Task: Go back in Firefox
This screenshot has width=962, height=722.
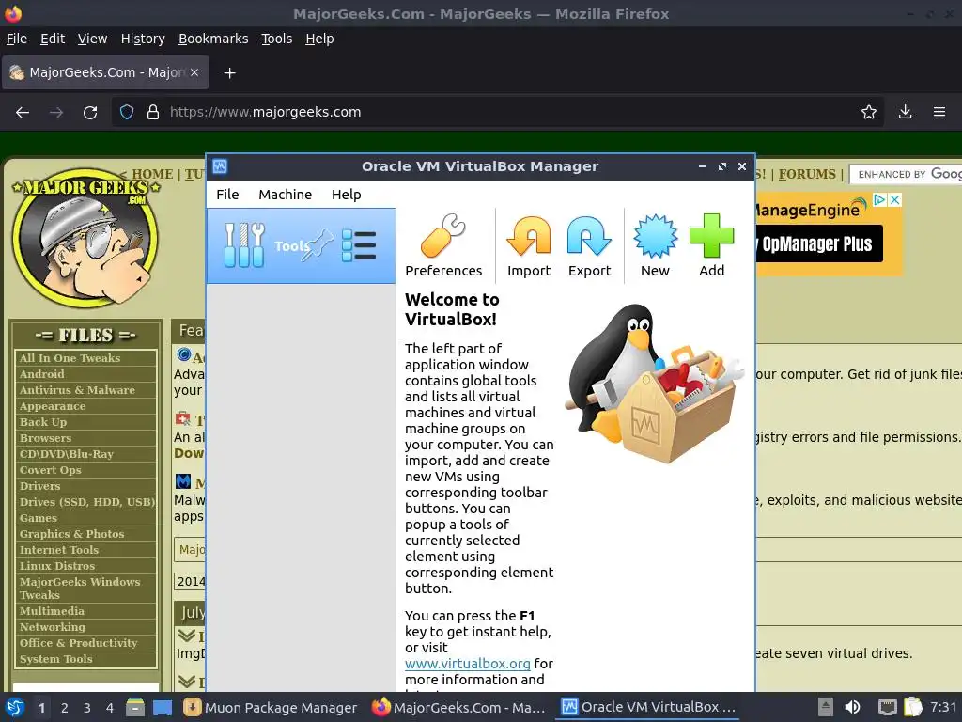Action: tap(23, 113)
